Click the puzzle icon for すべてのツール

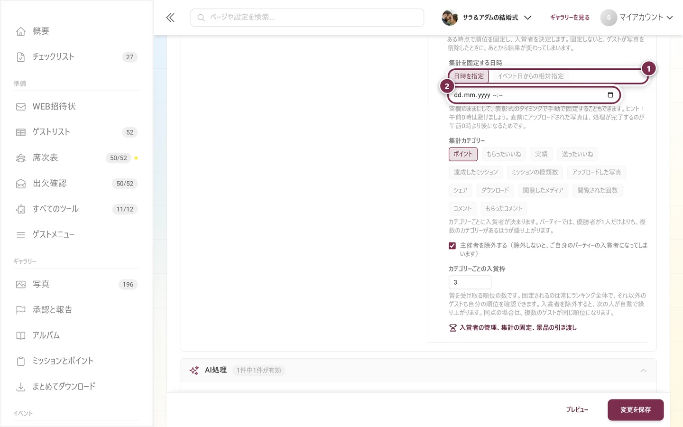tap(21, 209)
